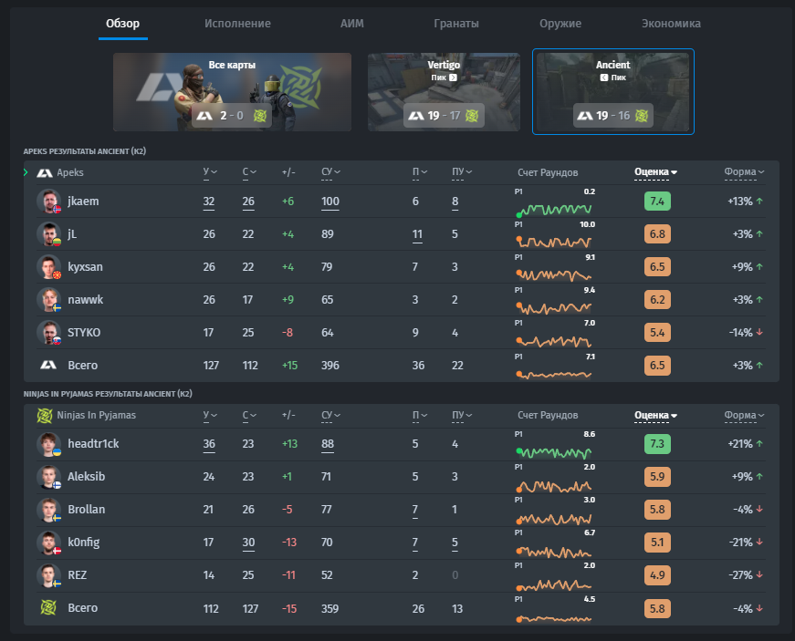Image resolution: width=795 pixels, height=641 pixels.
Task: Open the Экономика tab
Action: (x=671, y=24)
